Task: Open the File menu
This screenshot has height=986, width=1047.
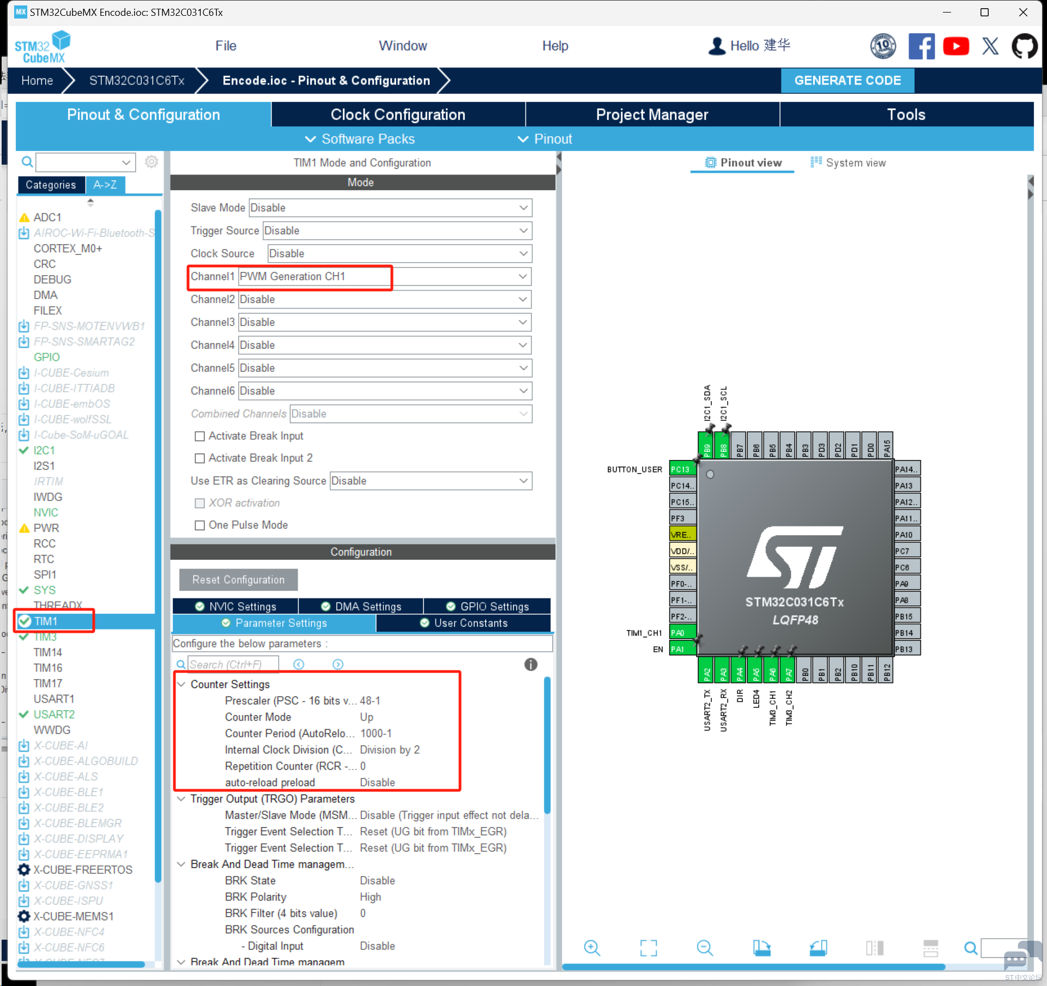Action: 226,46
